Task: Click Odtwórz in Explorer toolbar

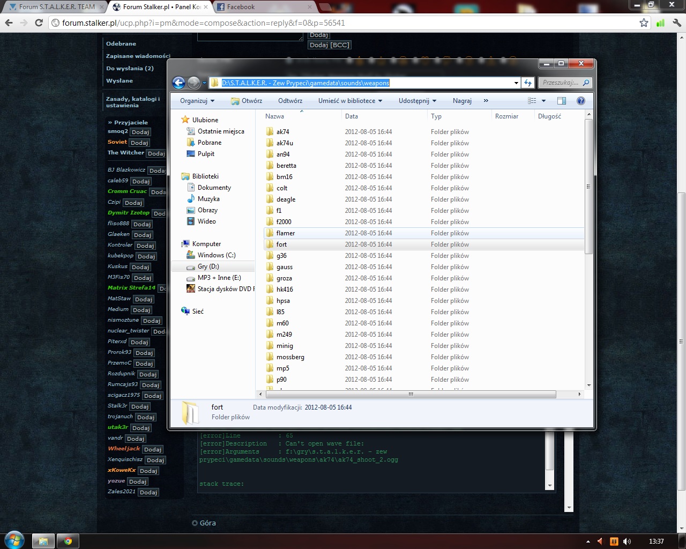Action: pyautogui.click(x=290, y=101)
